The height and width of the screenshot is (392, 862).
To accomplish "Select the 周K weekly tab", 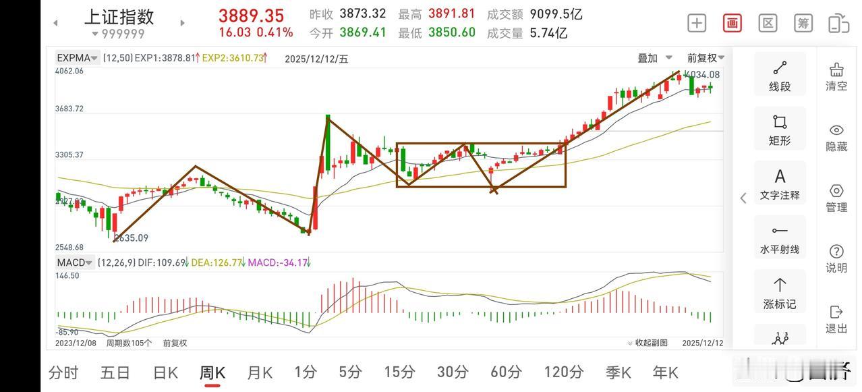I will pos(212,372).
